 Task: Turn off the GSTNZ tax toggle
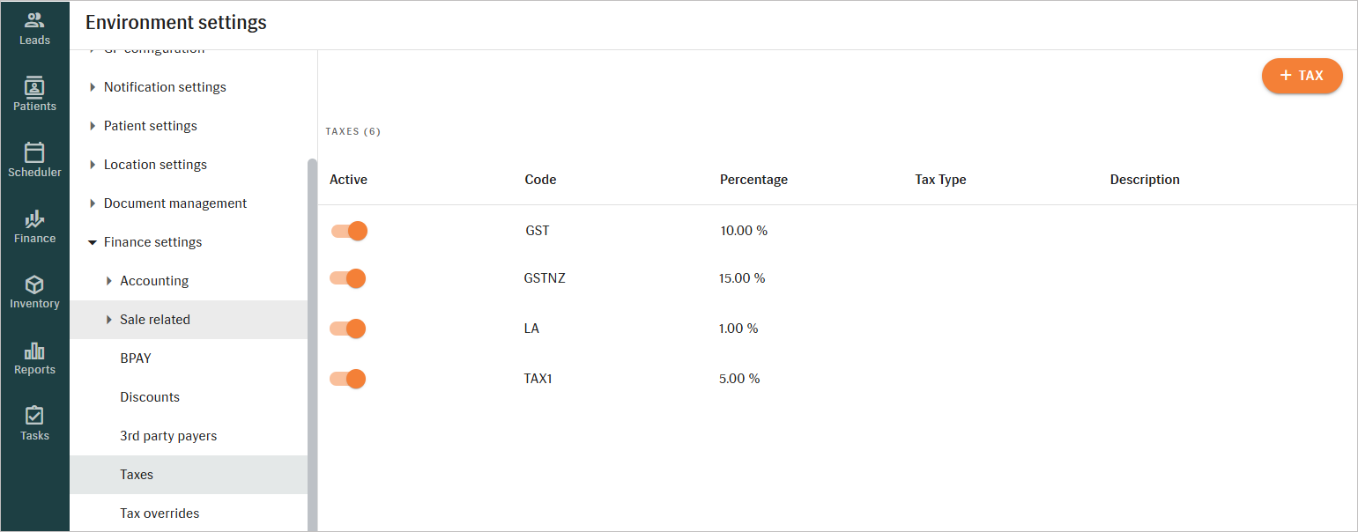[348, 278]
